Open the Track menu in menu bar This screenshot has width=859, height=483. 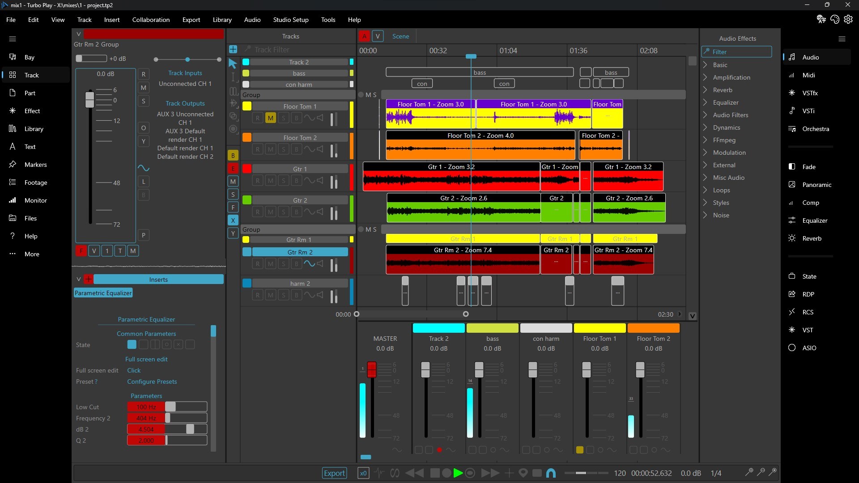coord(84,20)
